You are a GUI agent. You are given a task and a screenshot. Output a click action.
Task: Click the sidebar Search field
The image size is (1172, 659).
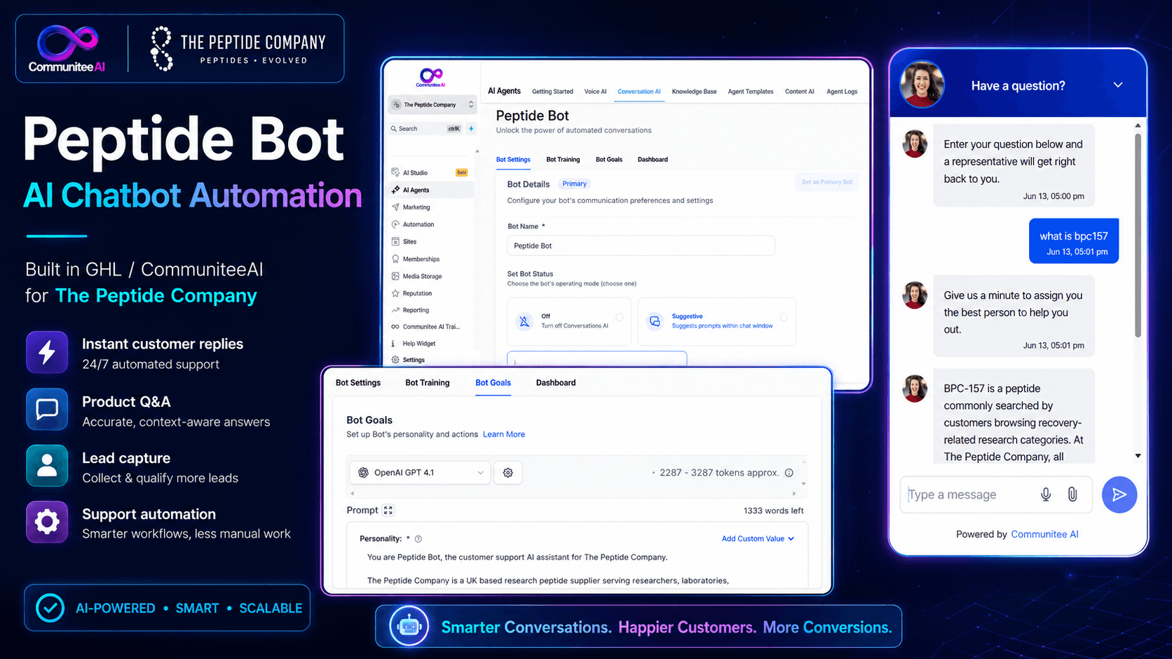425,129
